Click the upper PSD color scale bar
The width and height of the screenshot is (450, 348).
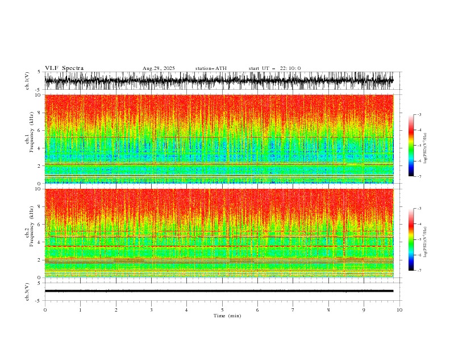pos(411,146)
